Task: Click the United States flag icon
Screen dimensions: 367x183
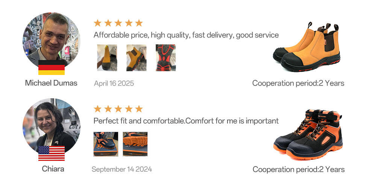Action: click(x=51, y=153)
